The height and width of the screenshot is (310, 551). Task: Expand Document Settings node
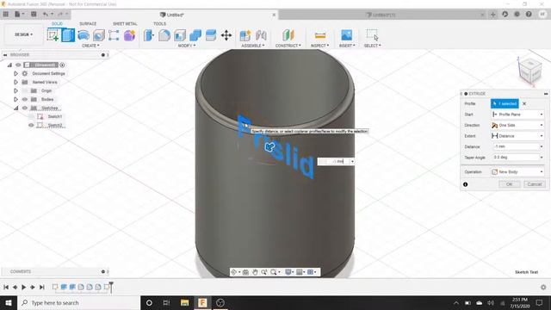(15, 73)
